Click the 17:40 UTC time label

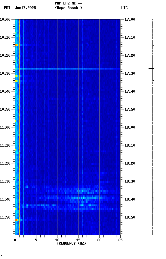point(130,91)
